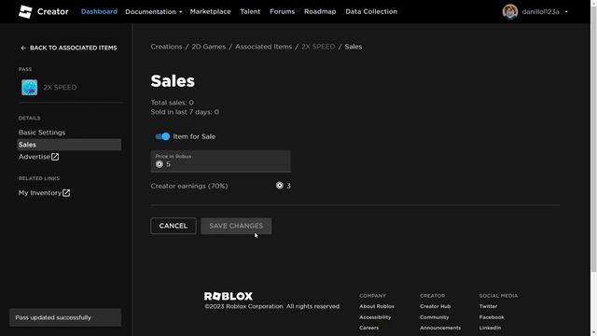Open the Roadmap nav item
Viewport: 597px width, 336px height.
coord(320,12)
